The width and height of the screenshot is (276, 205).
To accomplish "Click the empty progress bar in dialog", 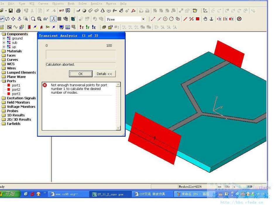I will click(81, 54).
